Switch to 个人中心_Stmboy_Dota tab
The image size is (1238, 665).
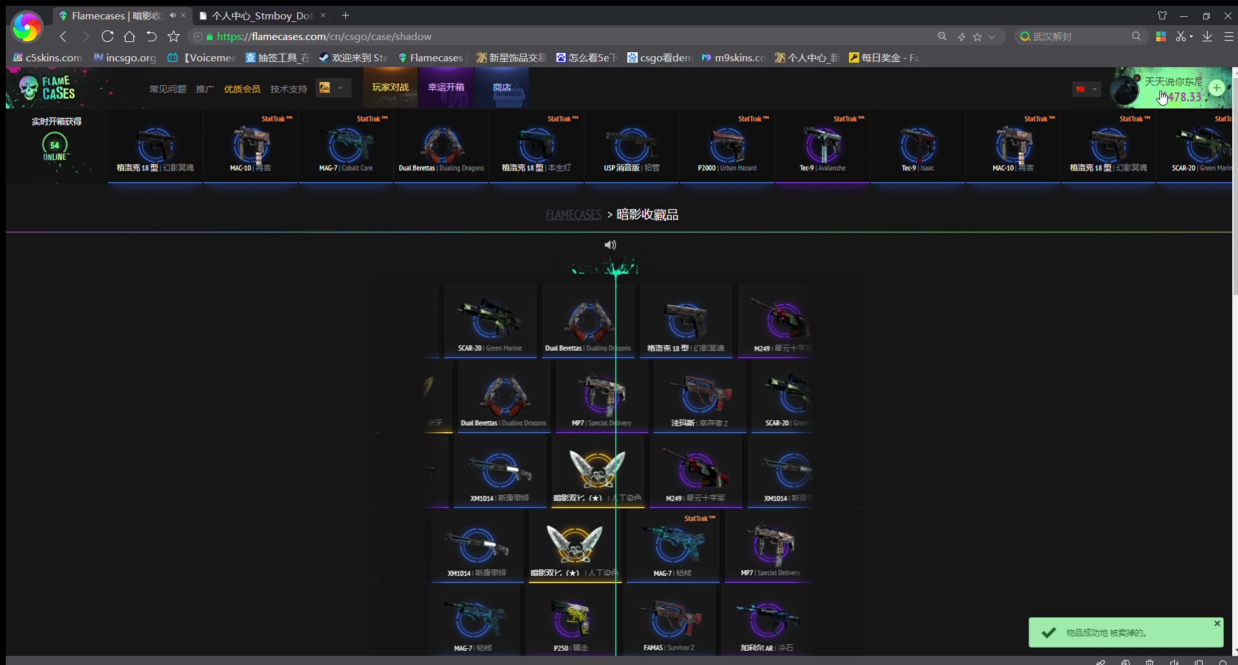point(262,15)
